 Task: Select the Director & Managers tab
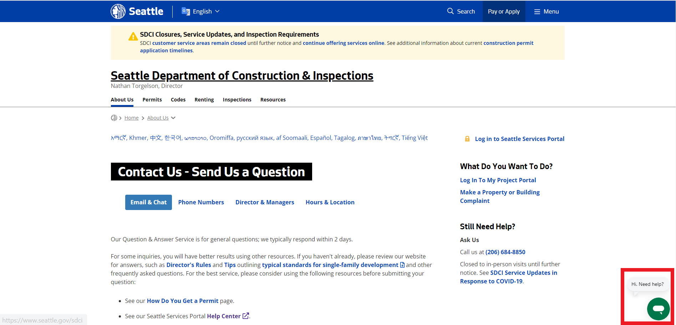[x=265, y=202]
